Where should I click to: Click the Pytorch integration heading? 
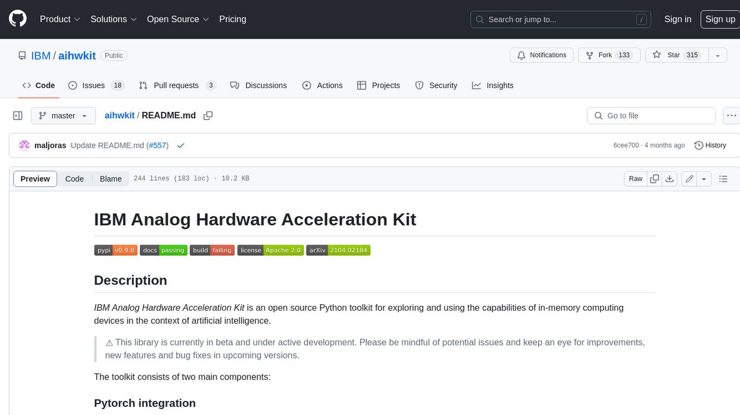(x=145, y=403)
